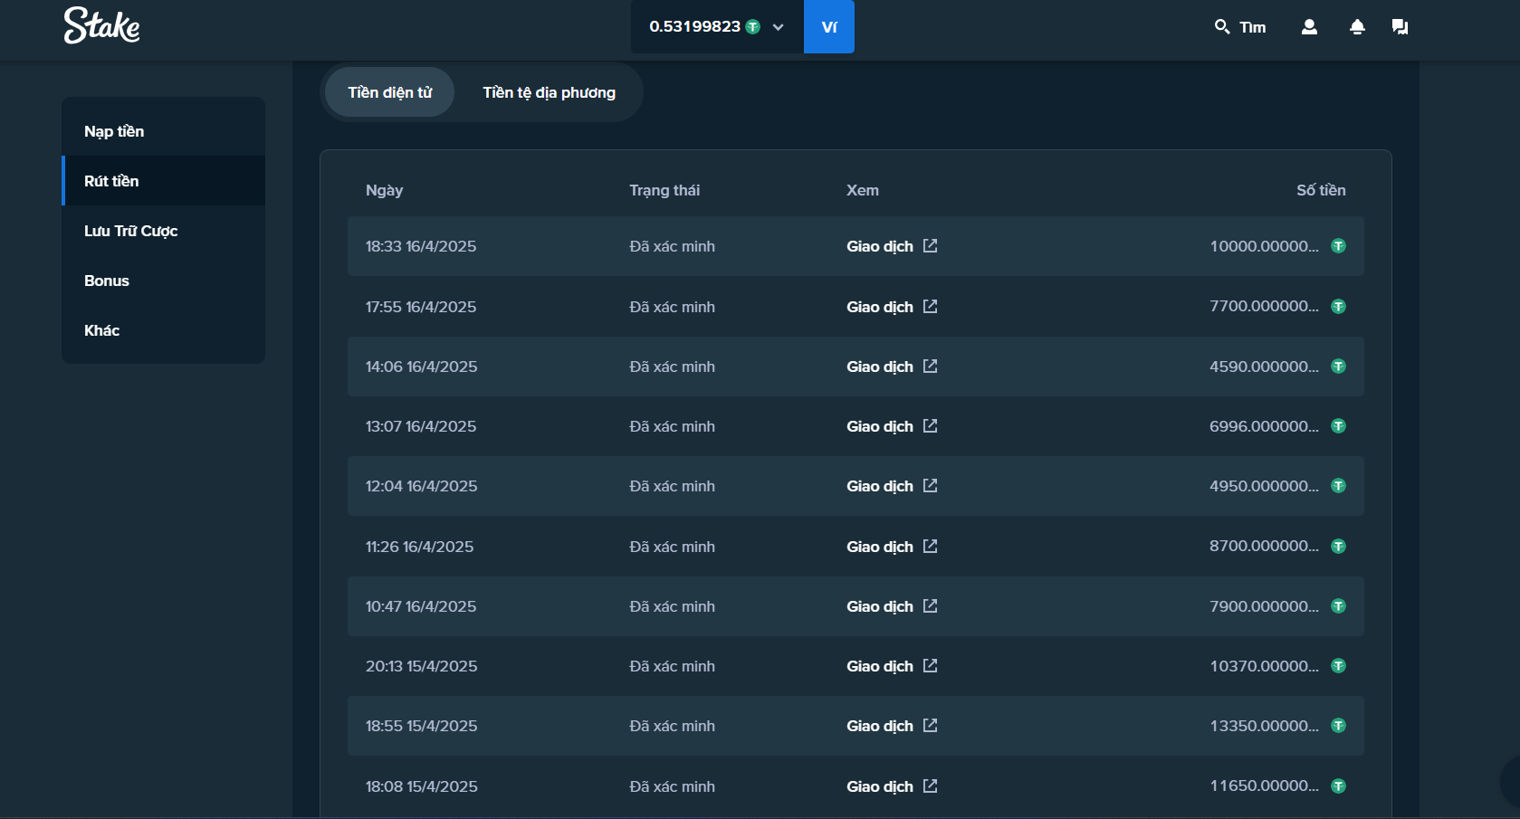Switch to Tiền tệ địa phương tab
The image size is (1520, 819).
click(x=549, y=92)
